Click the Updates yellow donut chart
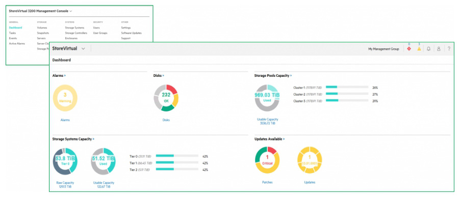This screenshot has width=461, height=198. coord(310,160)
